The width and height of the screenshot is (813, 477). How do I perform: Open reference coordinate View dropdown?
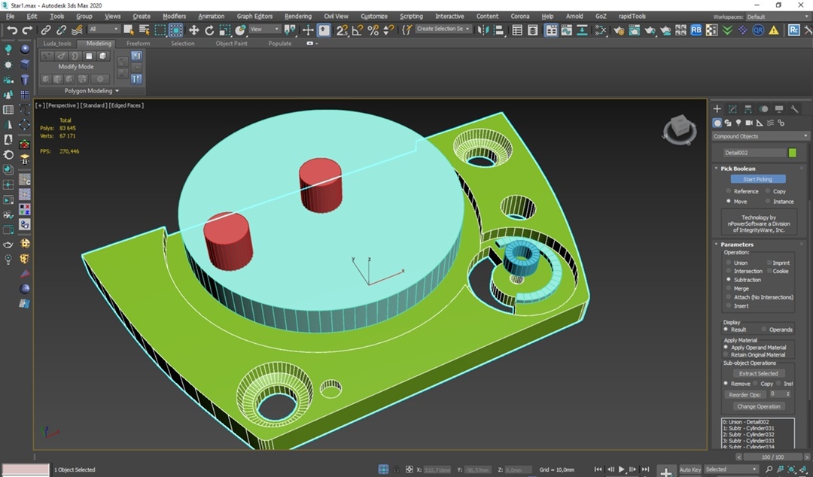pos(264,29)
